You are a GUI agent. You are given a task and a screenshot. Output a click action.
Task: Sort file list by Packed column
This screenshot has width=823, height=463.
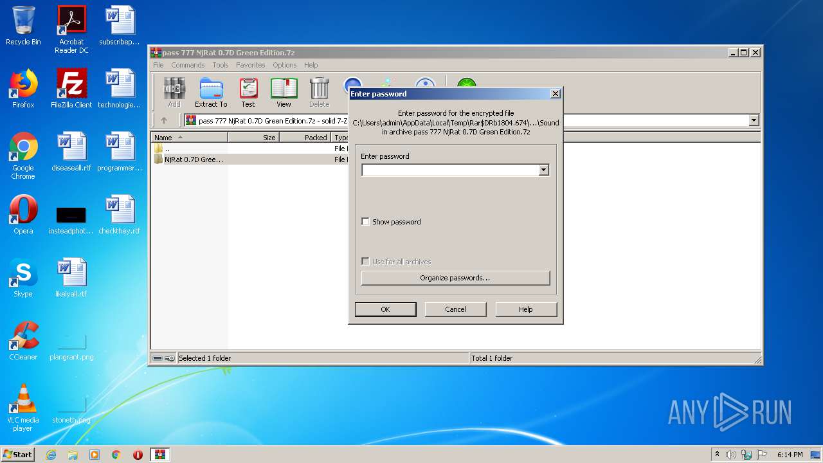point(305,138)
